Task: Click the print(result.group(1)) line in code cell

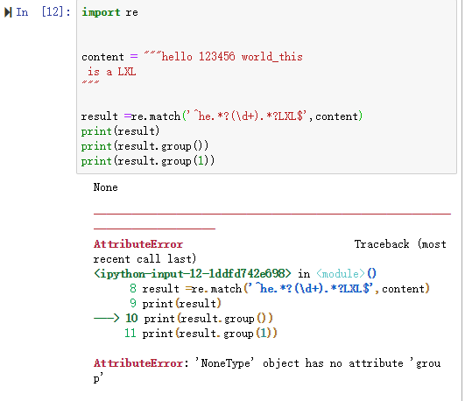Action: [148, 161]
